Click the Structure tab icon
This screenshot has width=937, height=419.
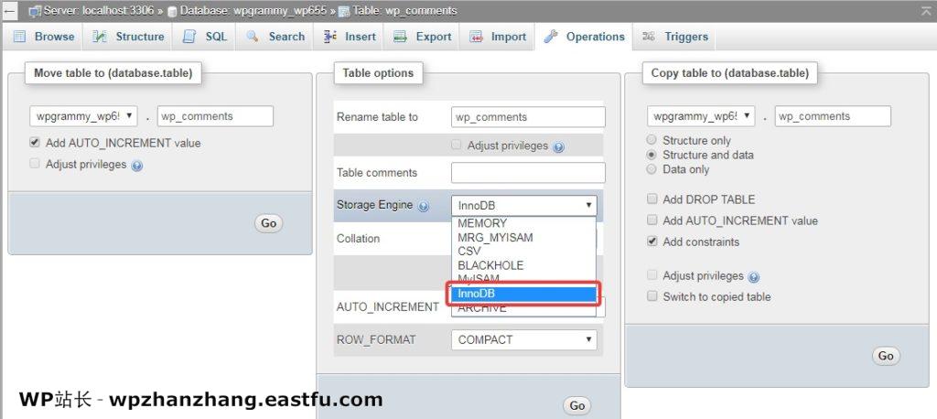[100, 37]
